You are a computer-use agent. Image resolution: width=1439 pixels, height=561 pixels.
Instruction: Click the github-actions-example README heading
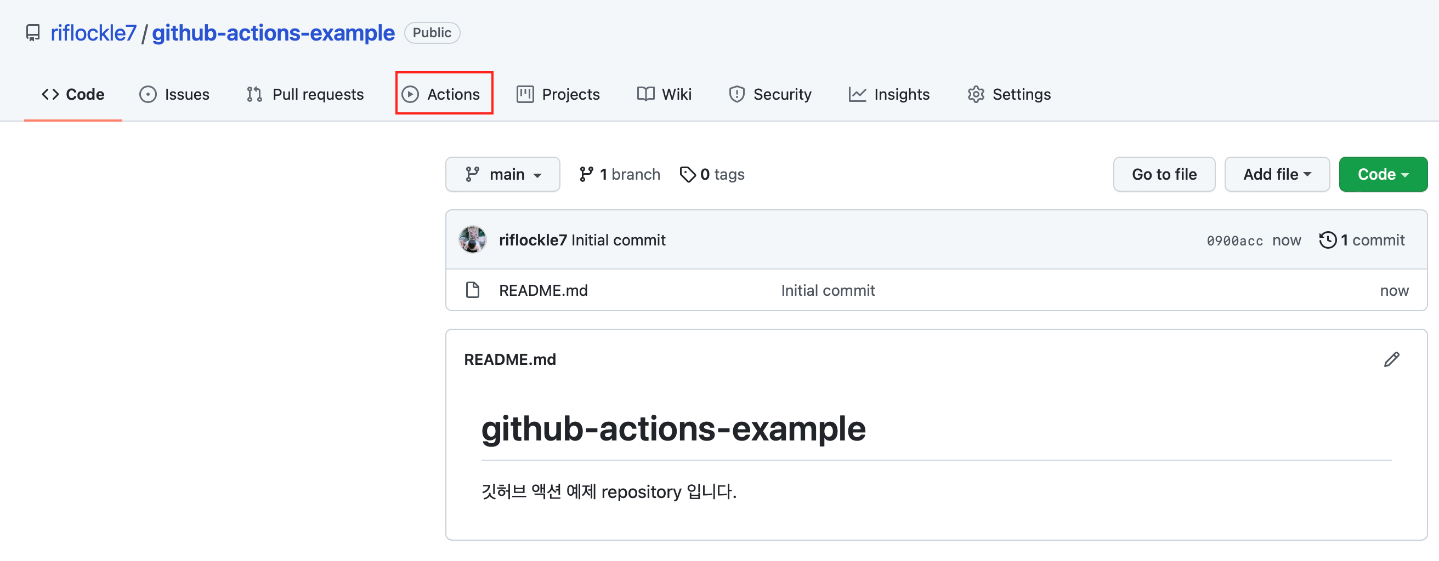(x=673, y=429)
